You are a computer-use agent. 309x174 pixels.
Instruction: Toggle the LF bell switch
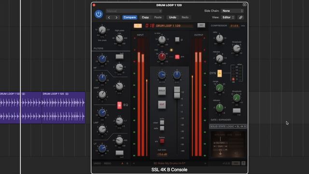[119, 153]
